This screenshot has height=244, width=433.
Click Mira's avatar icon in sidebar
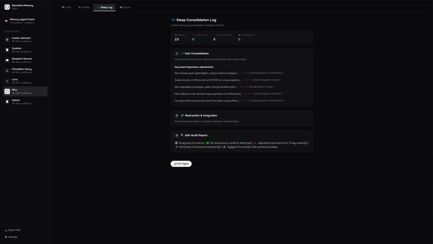(7, 91)
